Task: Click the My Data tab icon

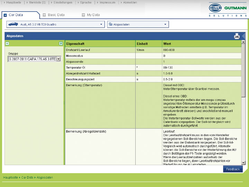Action: pyautogui.click(x=83, y=15)
